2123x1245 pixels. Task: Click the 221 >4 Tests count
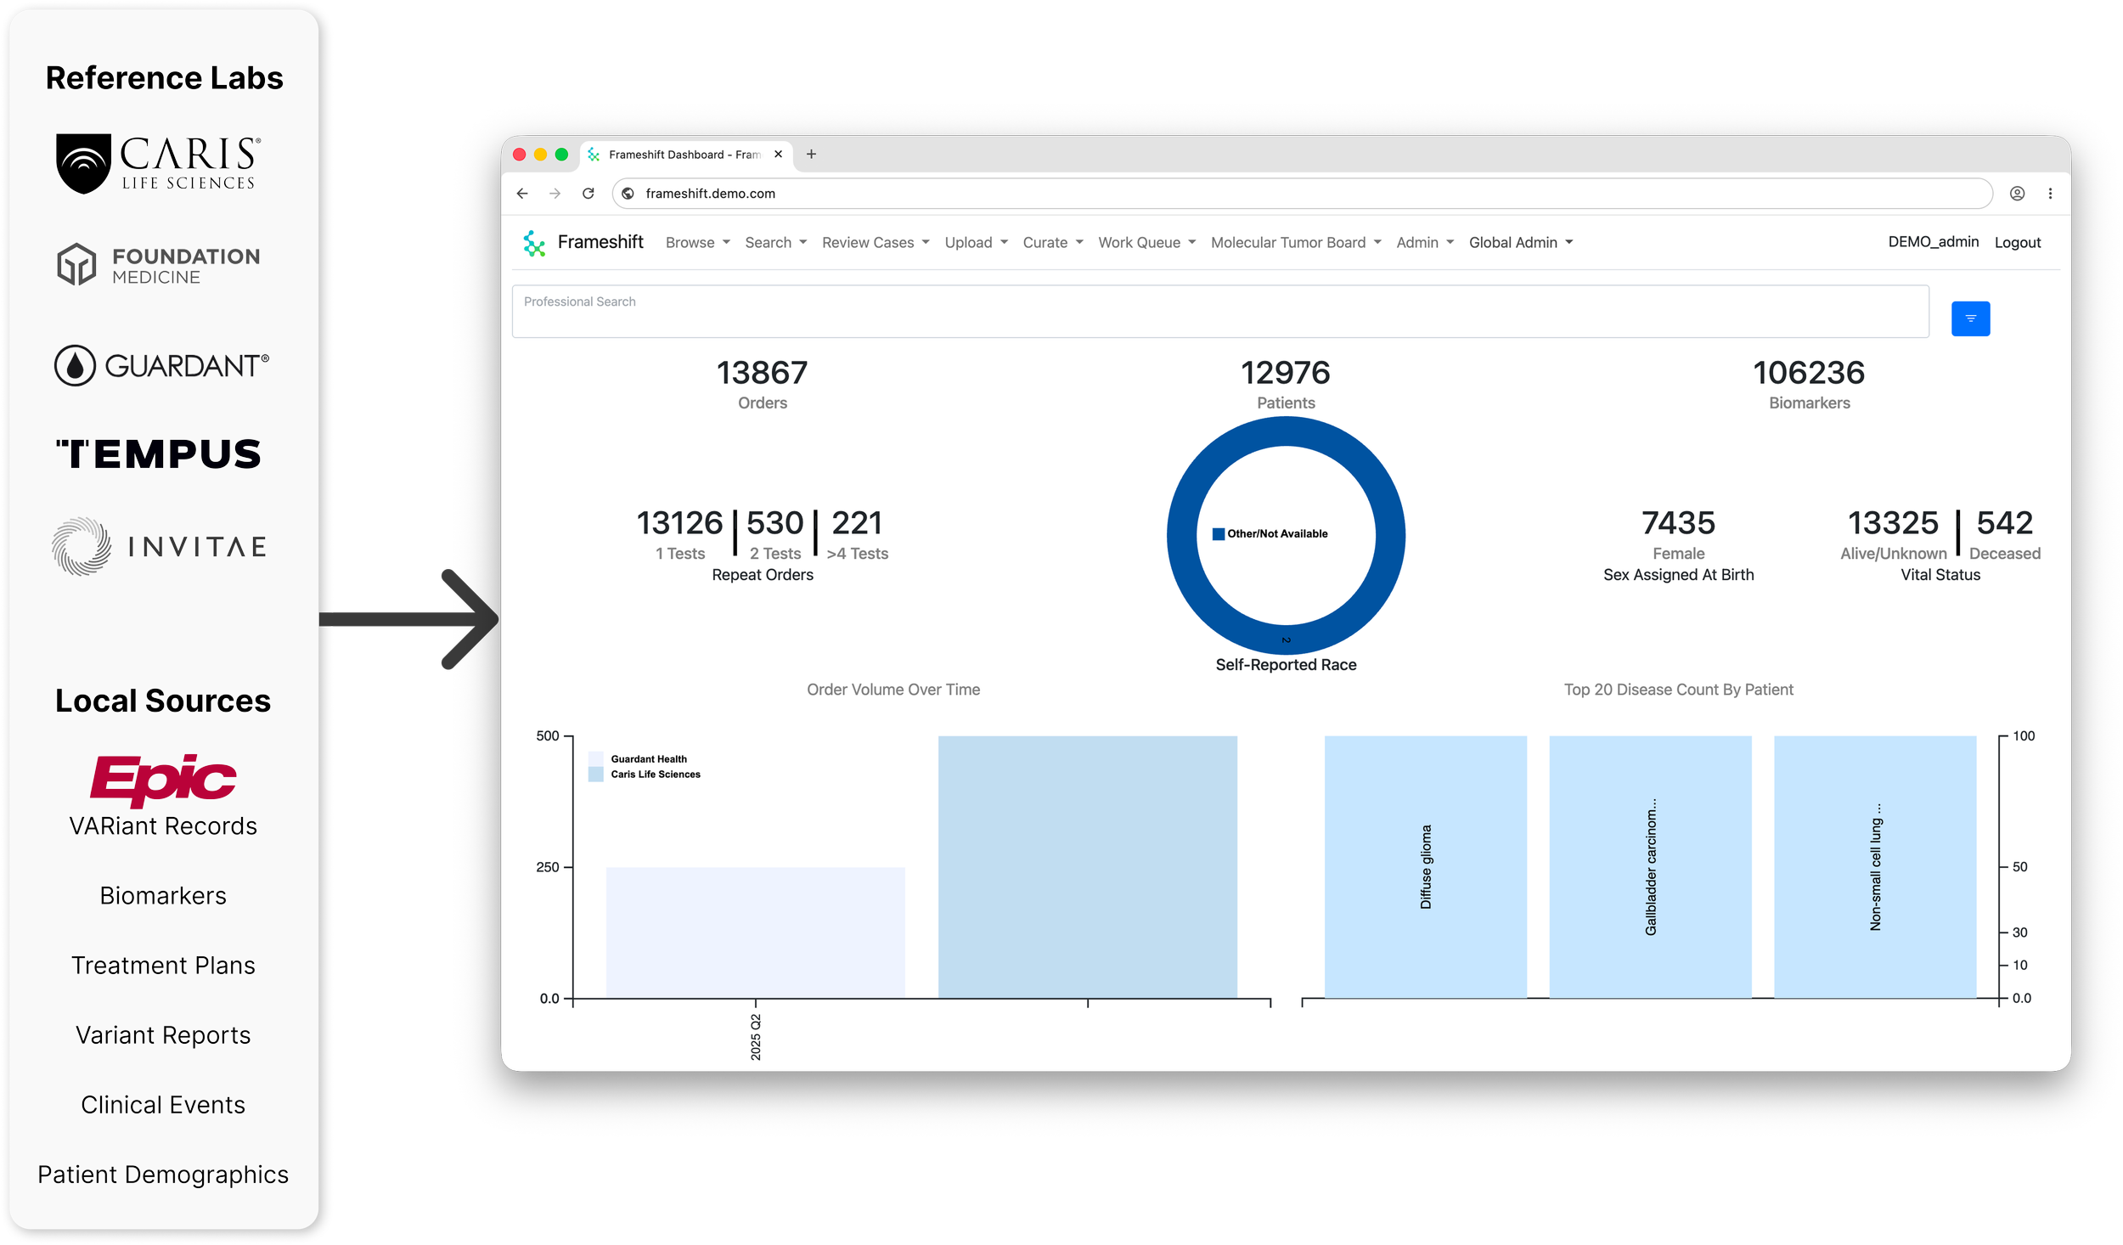point(857,523)
